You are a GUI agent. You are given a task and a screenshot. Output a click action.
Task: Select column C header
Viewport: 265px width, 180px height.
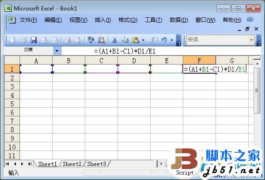101,60
